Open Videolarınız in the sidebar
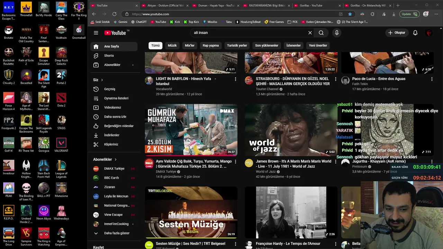This screenshot has width=443, height=249. click(114, 108)
